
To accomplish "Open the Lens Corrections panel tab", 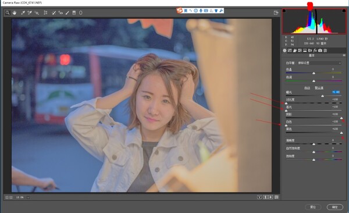I will point(310,51).
